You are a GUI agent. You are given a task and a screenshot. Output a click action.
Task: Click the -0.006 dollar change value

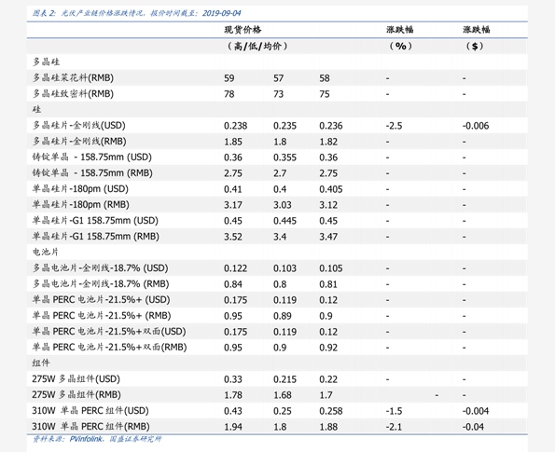(476, 126)
